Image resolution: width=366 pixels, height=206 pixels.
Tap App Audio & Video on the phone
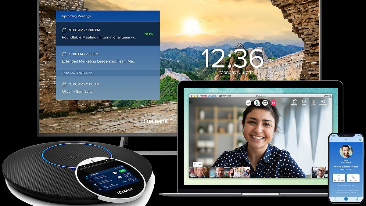click(339, 178)
